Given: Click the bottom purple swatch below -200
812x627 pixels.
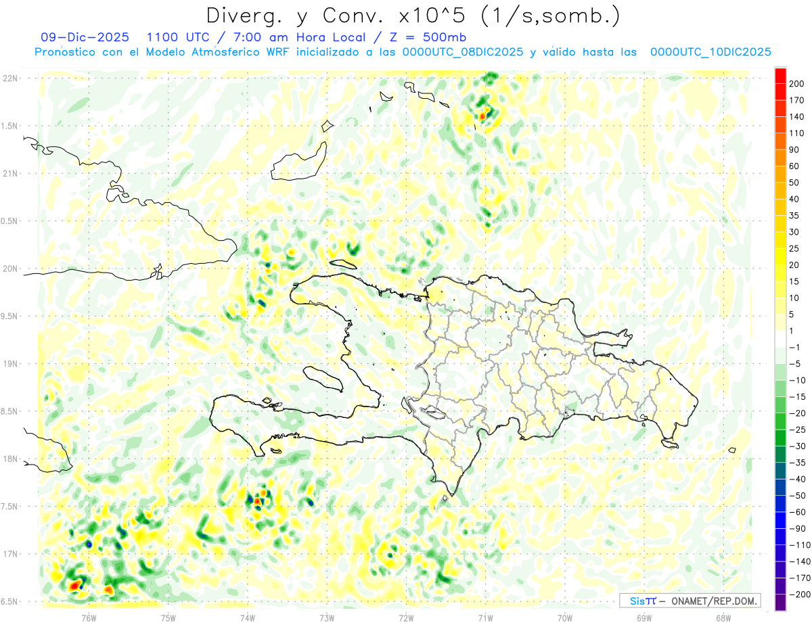Looking at the screenshot, I should pyautogui.click(x=780, y=603).
